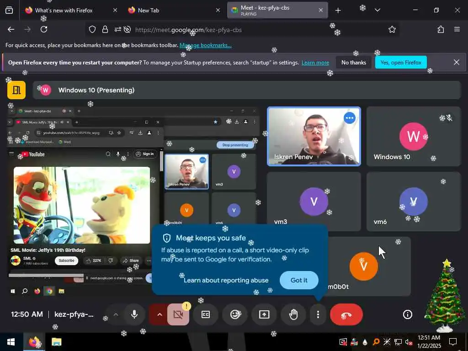Click the vm6 participant avatar
The image size is (468, 351).
click(413, 202)
